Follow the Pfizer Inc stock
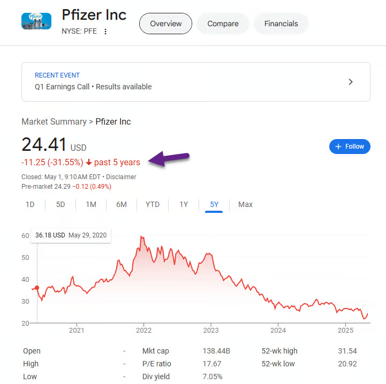386x384 pixels. point(350,147)
